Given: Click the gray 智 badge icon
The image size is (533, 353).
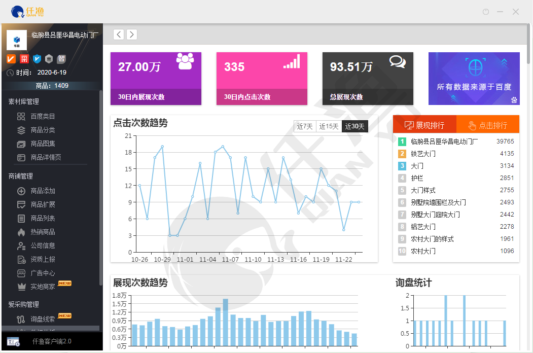Looking at the screenshot, I should coord(61,59).
